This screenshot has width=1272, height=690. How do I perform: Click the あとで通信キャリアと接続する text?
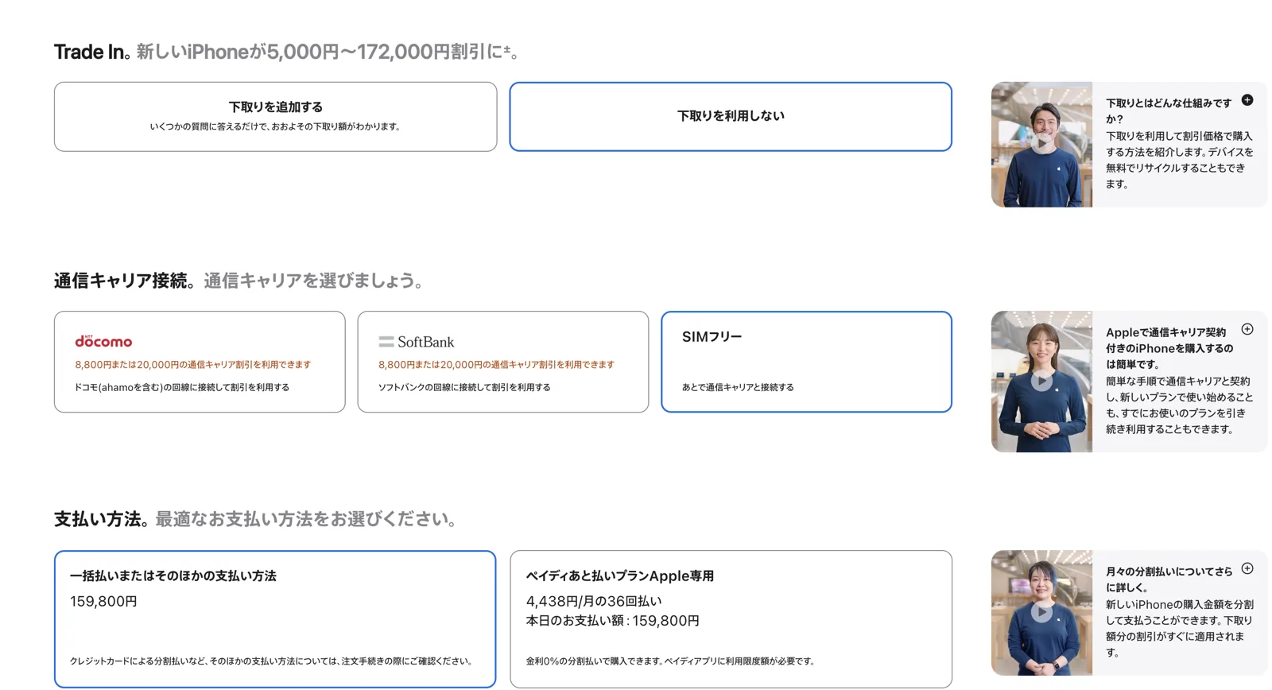click(x=738, y=387)
